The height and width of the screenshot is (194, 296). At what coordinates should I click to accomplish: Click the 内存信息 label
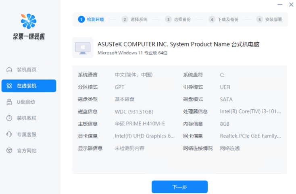coord(193,124)
